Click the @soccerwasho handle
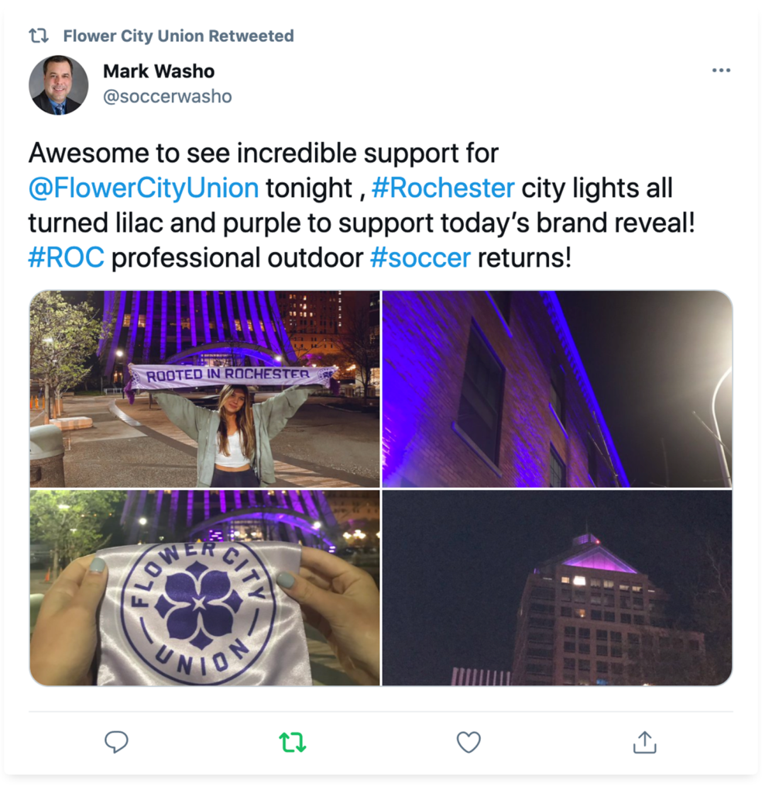The image size is (762, 794). 167,96
